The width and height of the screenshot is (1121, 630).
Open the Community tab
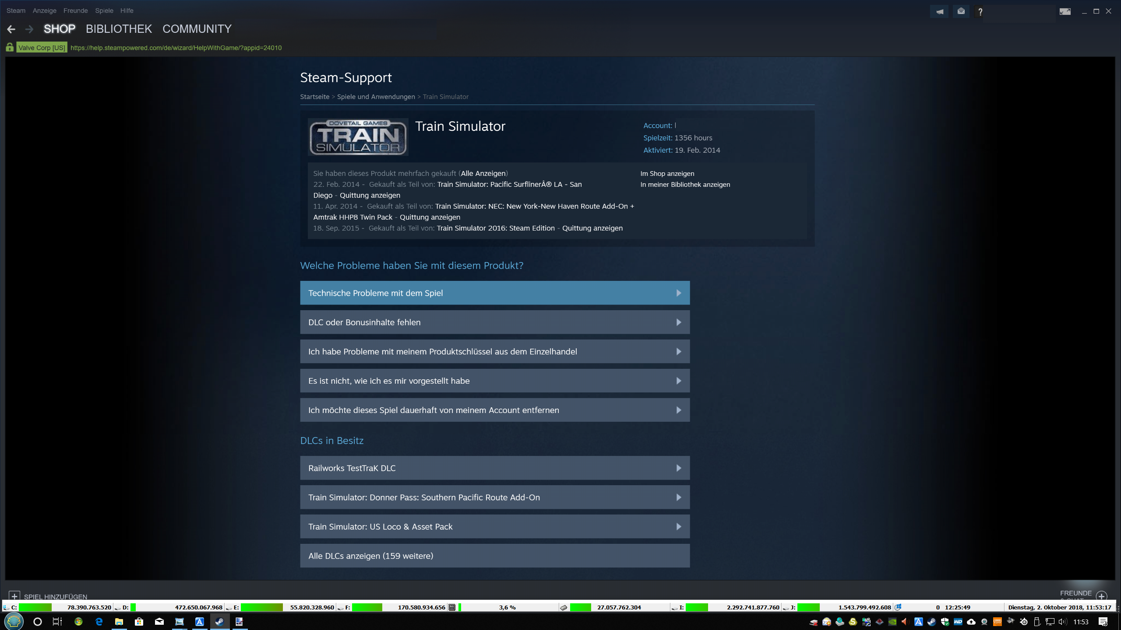(197, 29)
